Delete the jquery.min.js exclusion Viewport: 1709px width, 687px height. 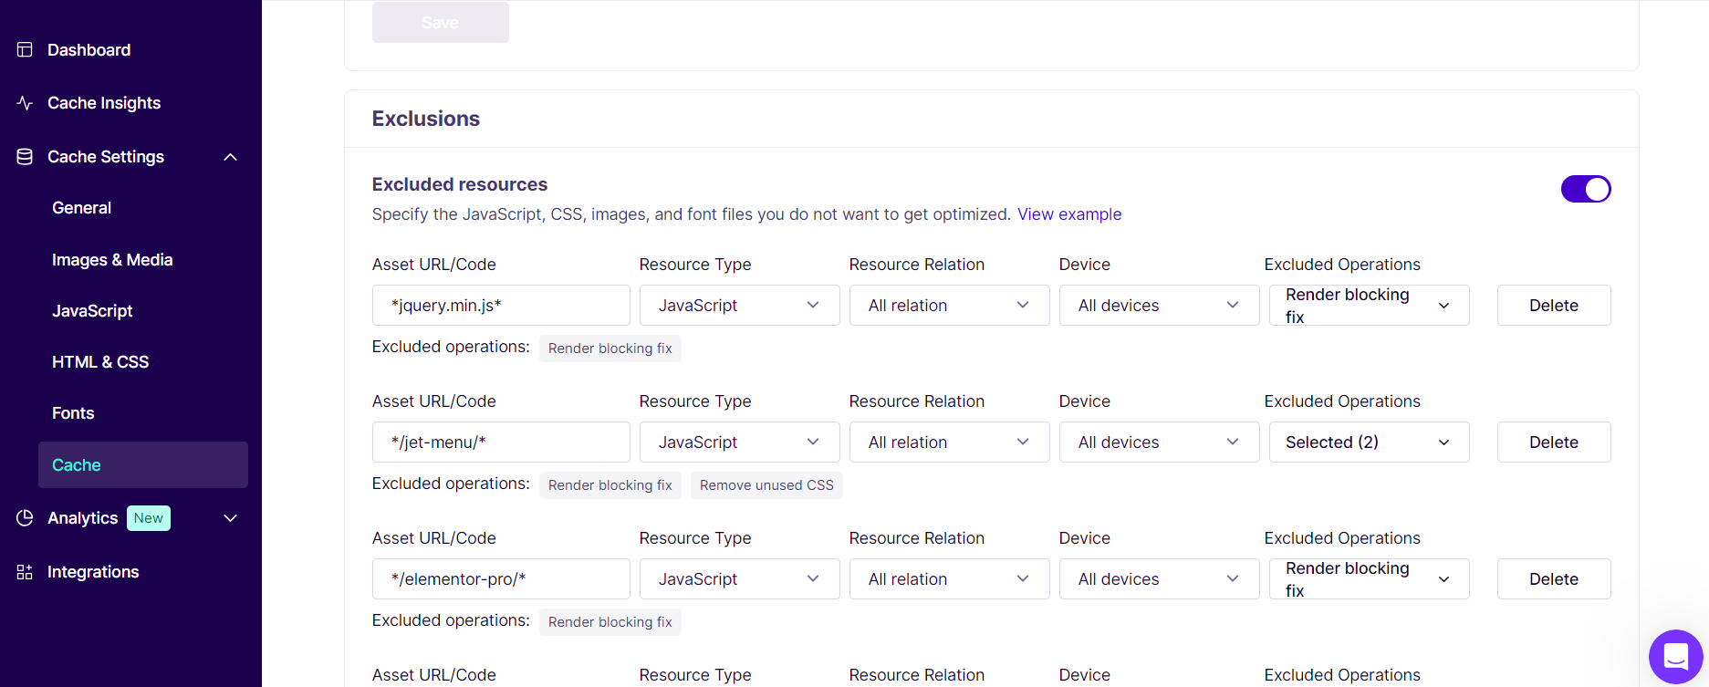click(1554, 306)
